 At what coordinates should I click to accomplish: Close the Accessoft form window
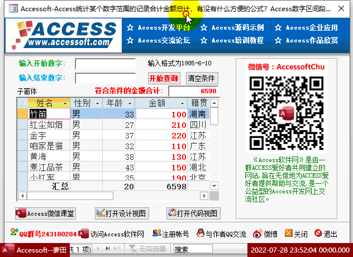click(x=341, y=8)
